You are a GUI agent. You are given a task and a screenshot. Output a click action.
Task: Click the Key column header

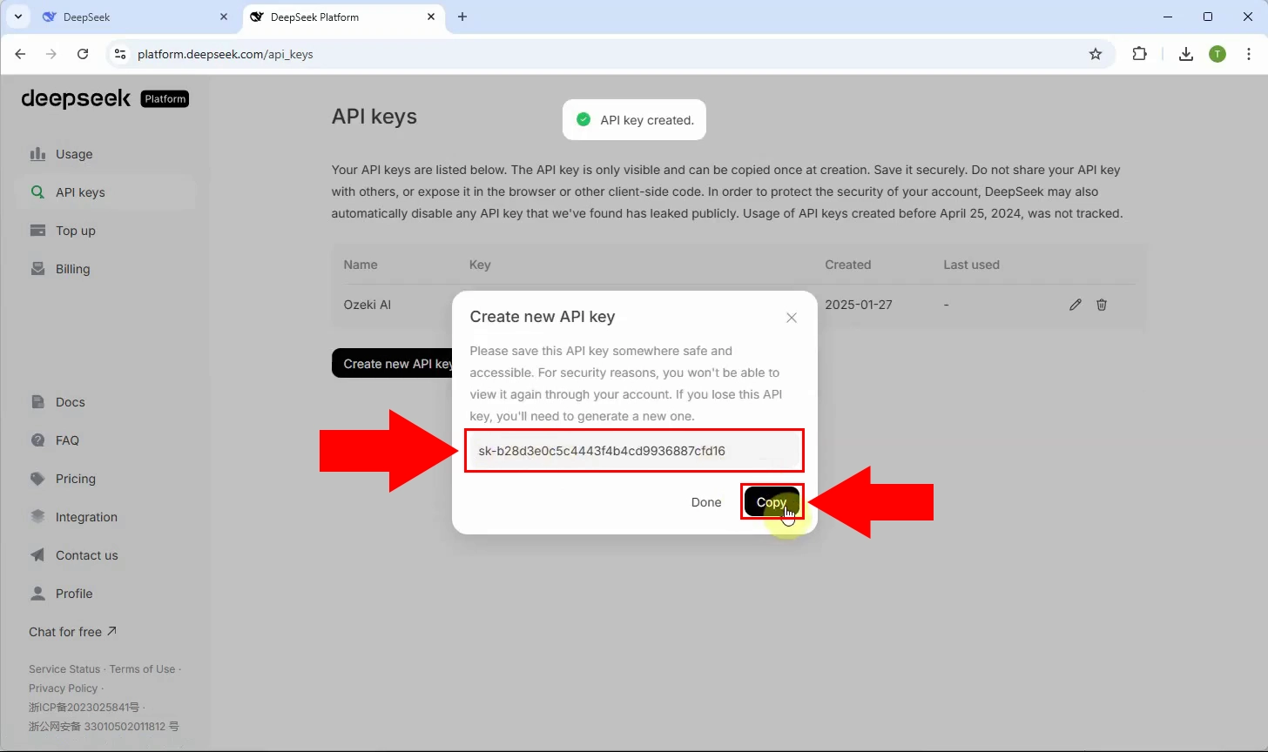(x=480, y=265)
